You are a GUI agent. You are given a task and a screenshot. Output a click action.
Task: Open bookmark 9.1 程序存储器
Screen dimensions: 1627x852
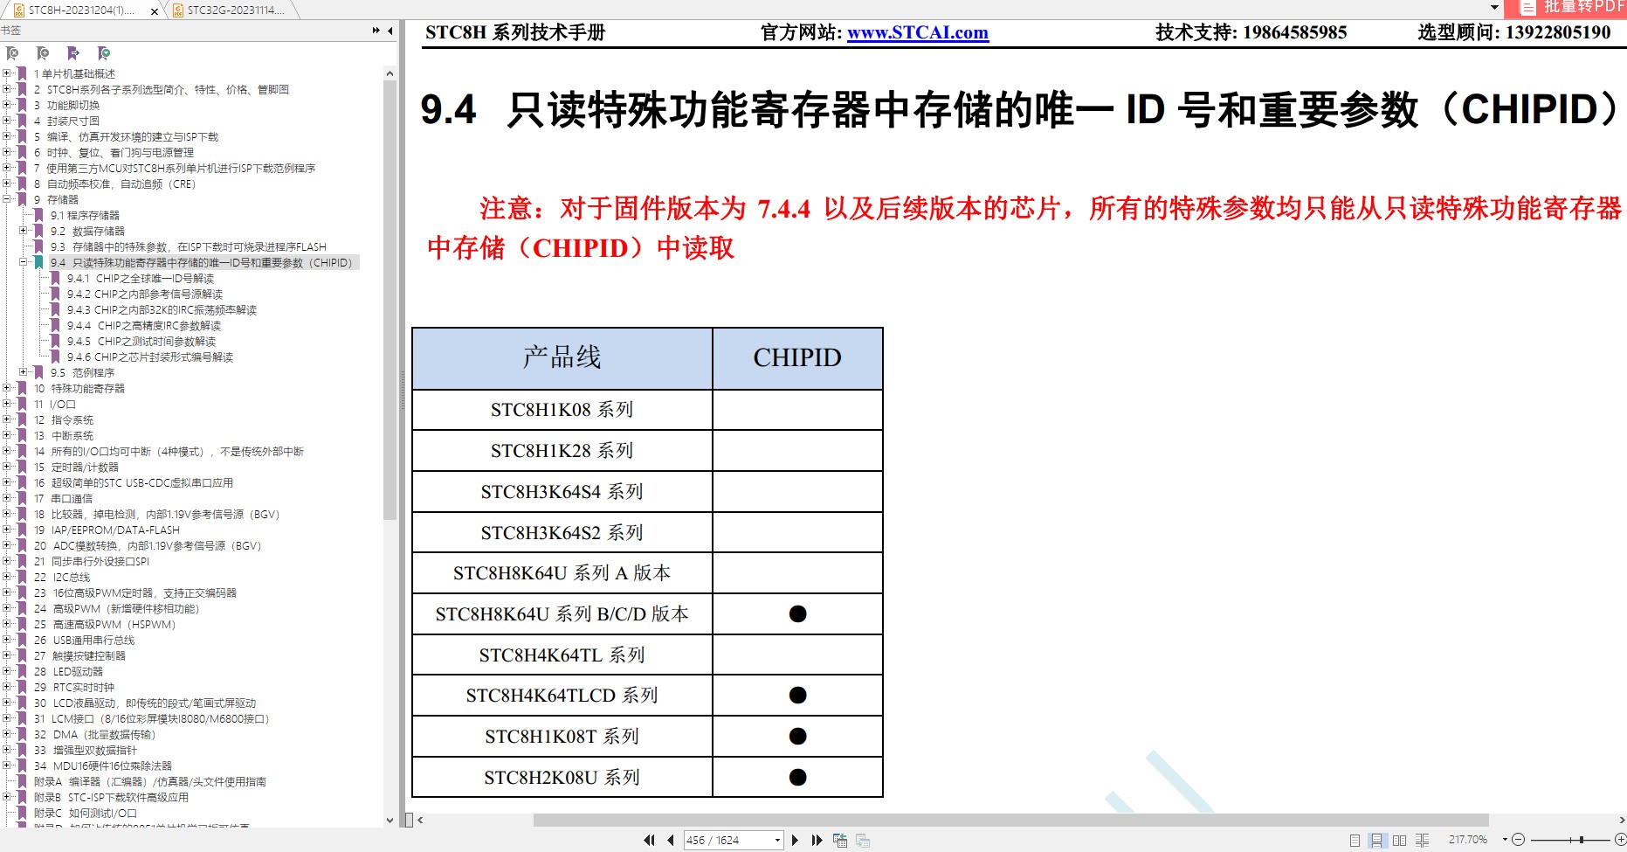pyautogui.click(x=85, y=215)
